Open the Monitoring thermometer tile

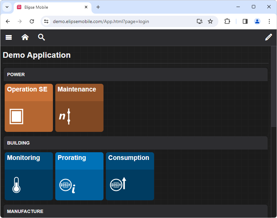click(29, 176)
